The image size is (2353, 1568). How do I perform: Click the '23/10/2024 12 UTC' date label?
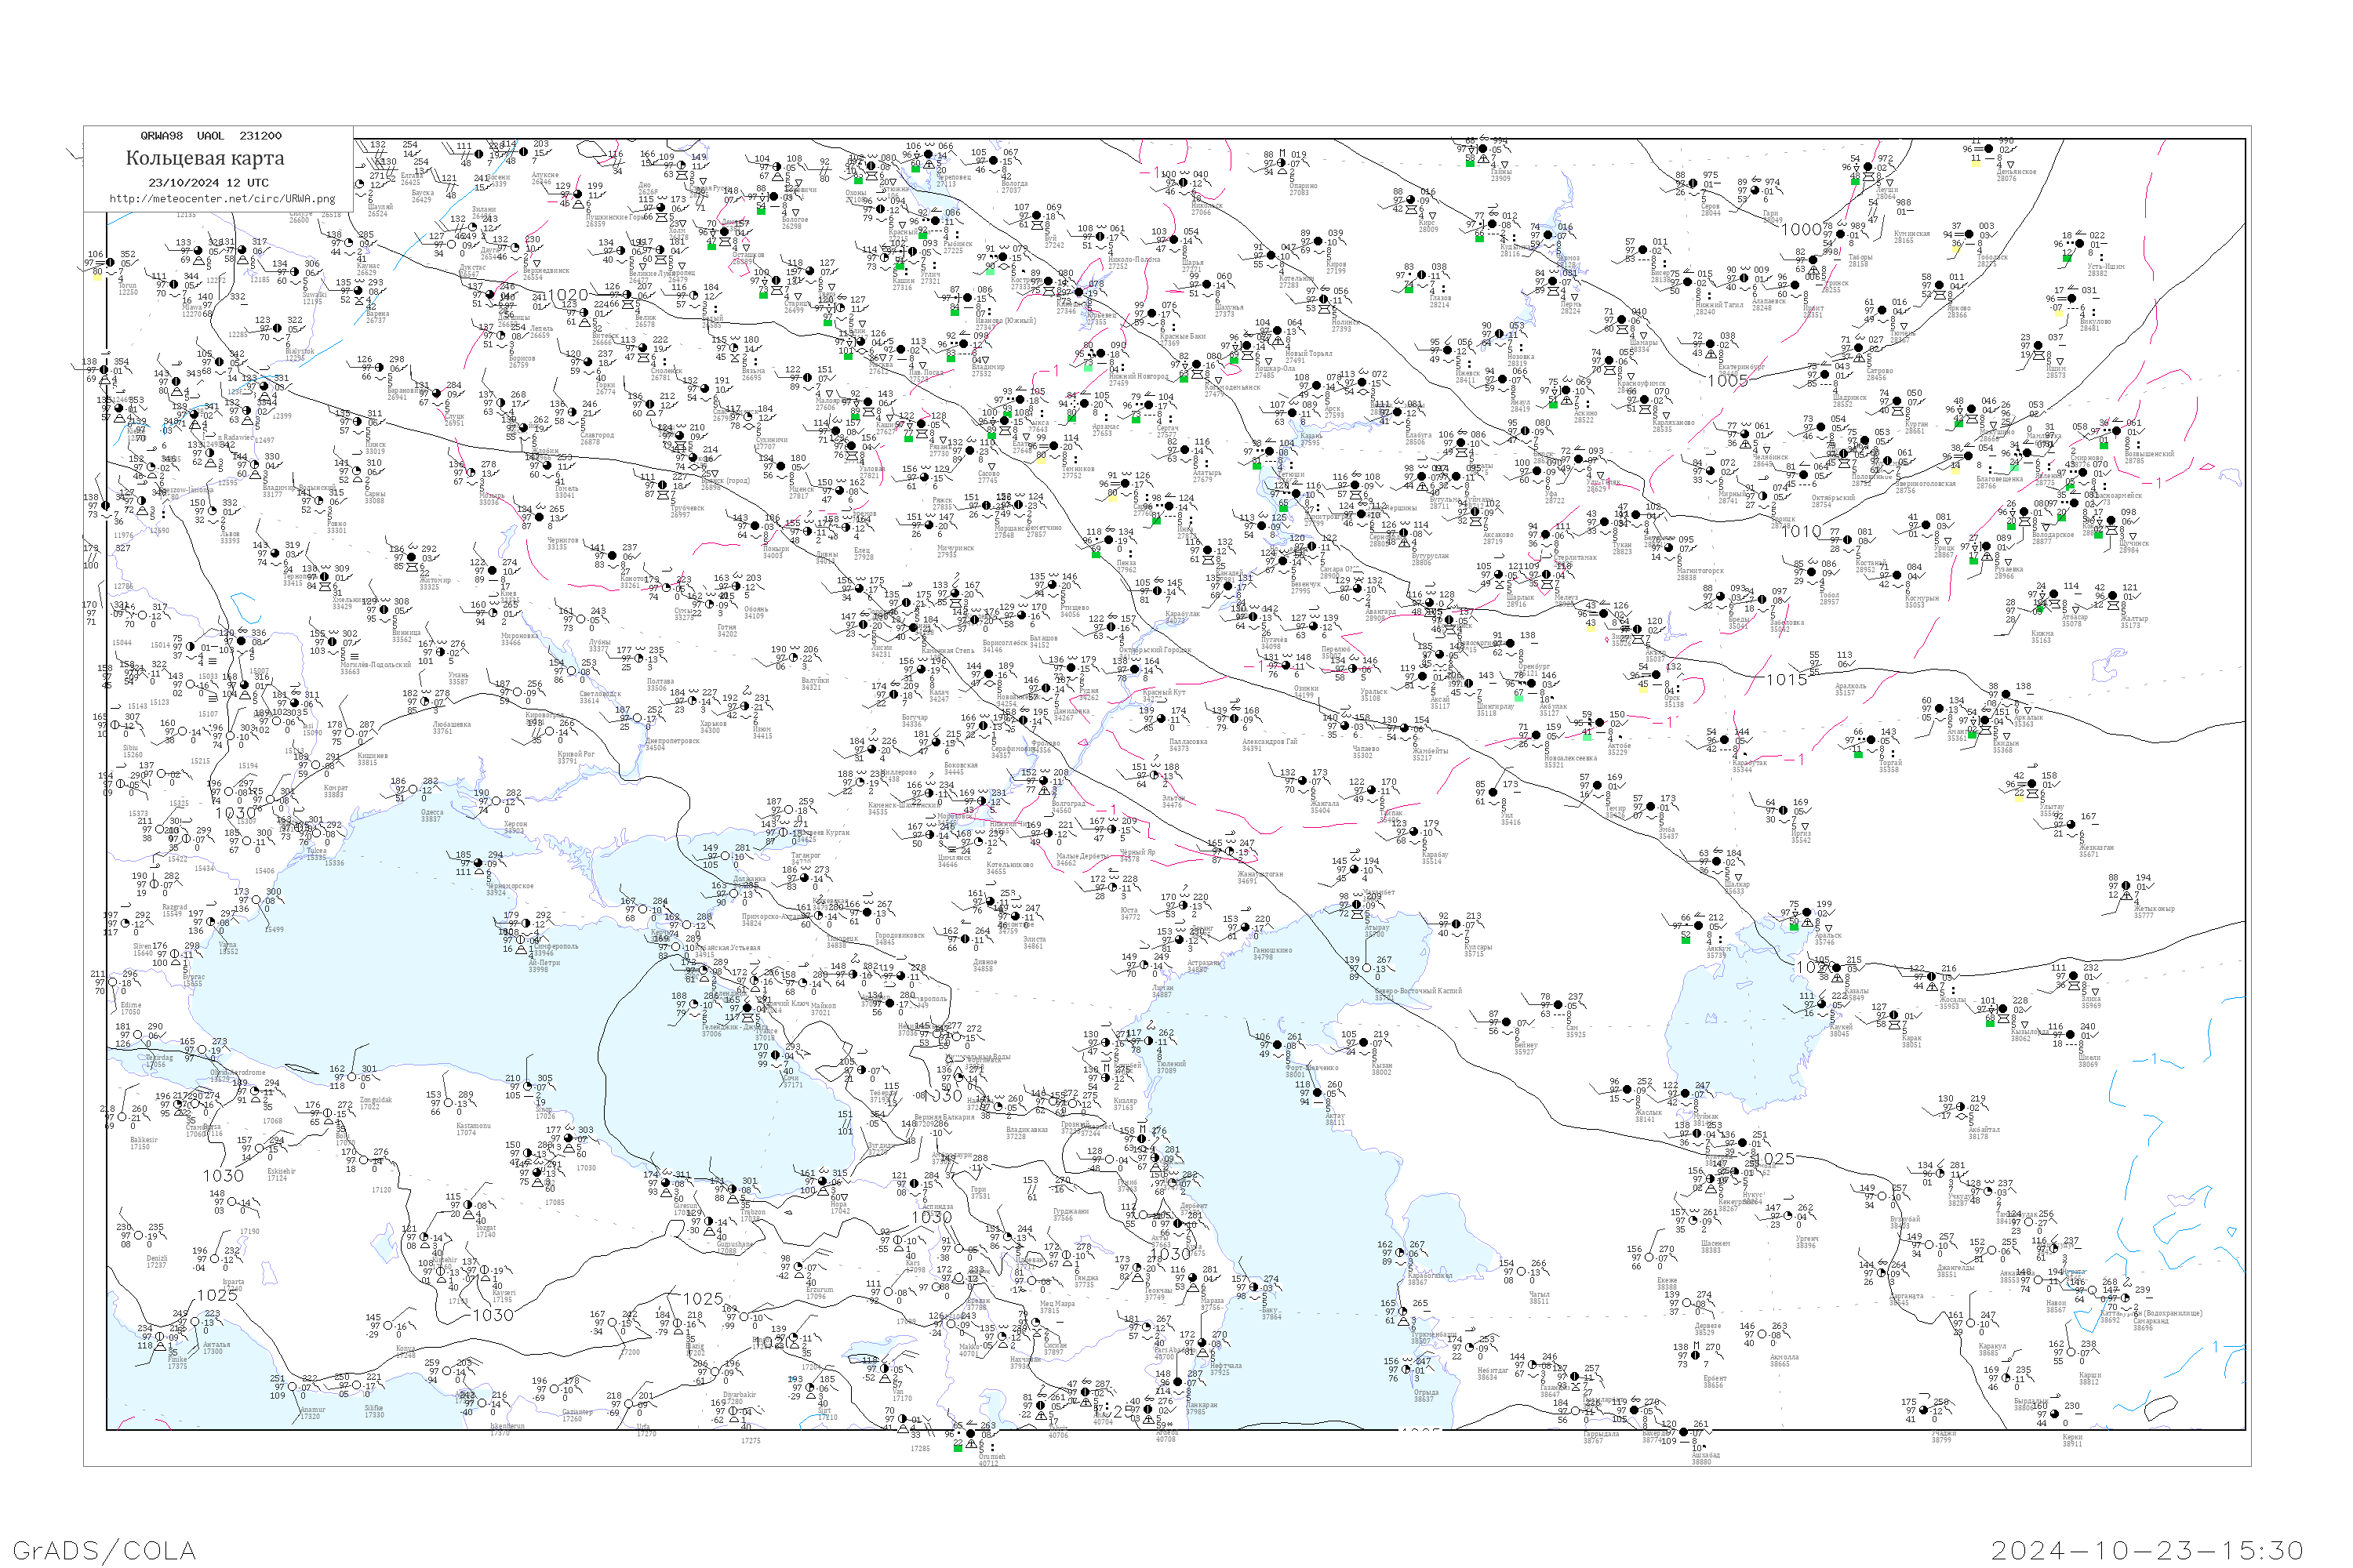click(x=208, y=183)
